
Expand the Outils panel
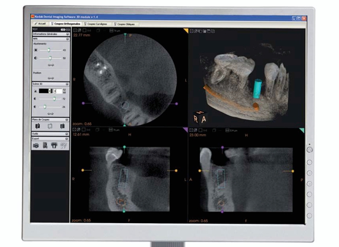point(67,134)
